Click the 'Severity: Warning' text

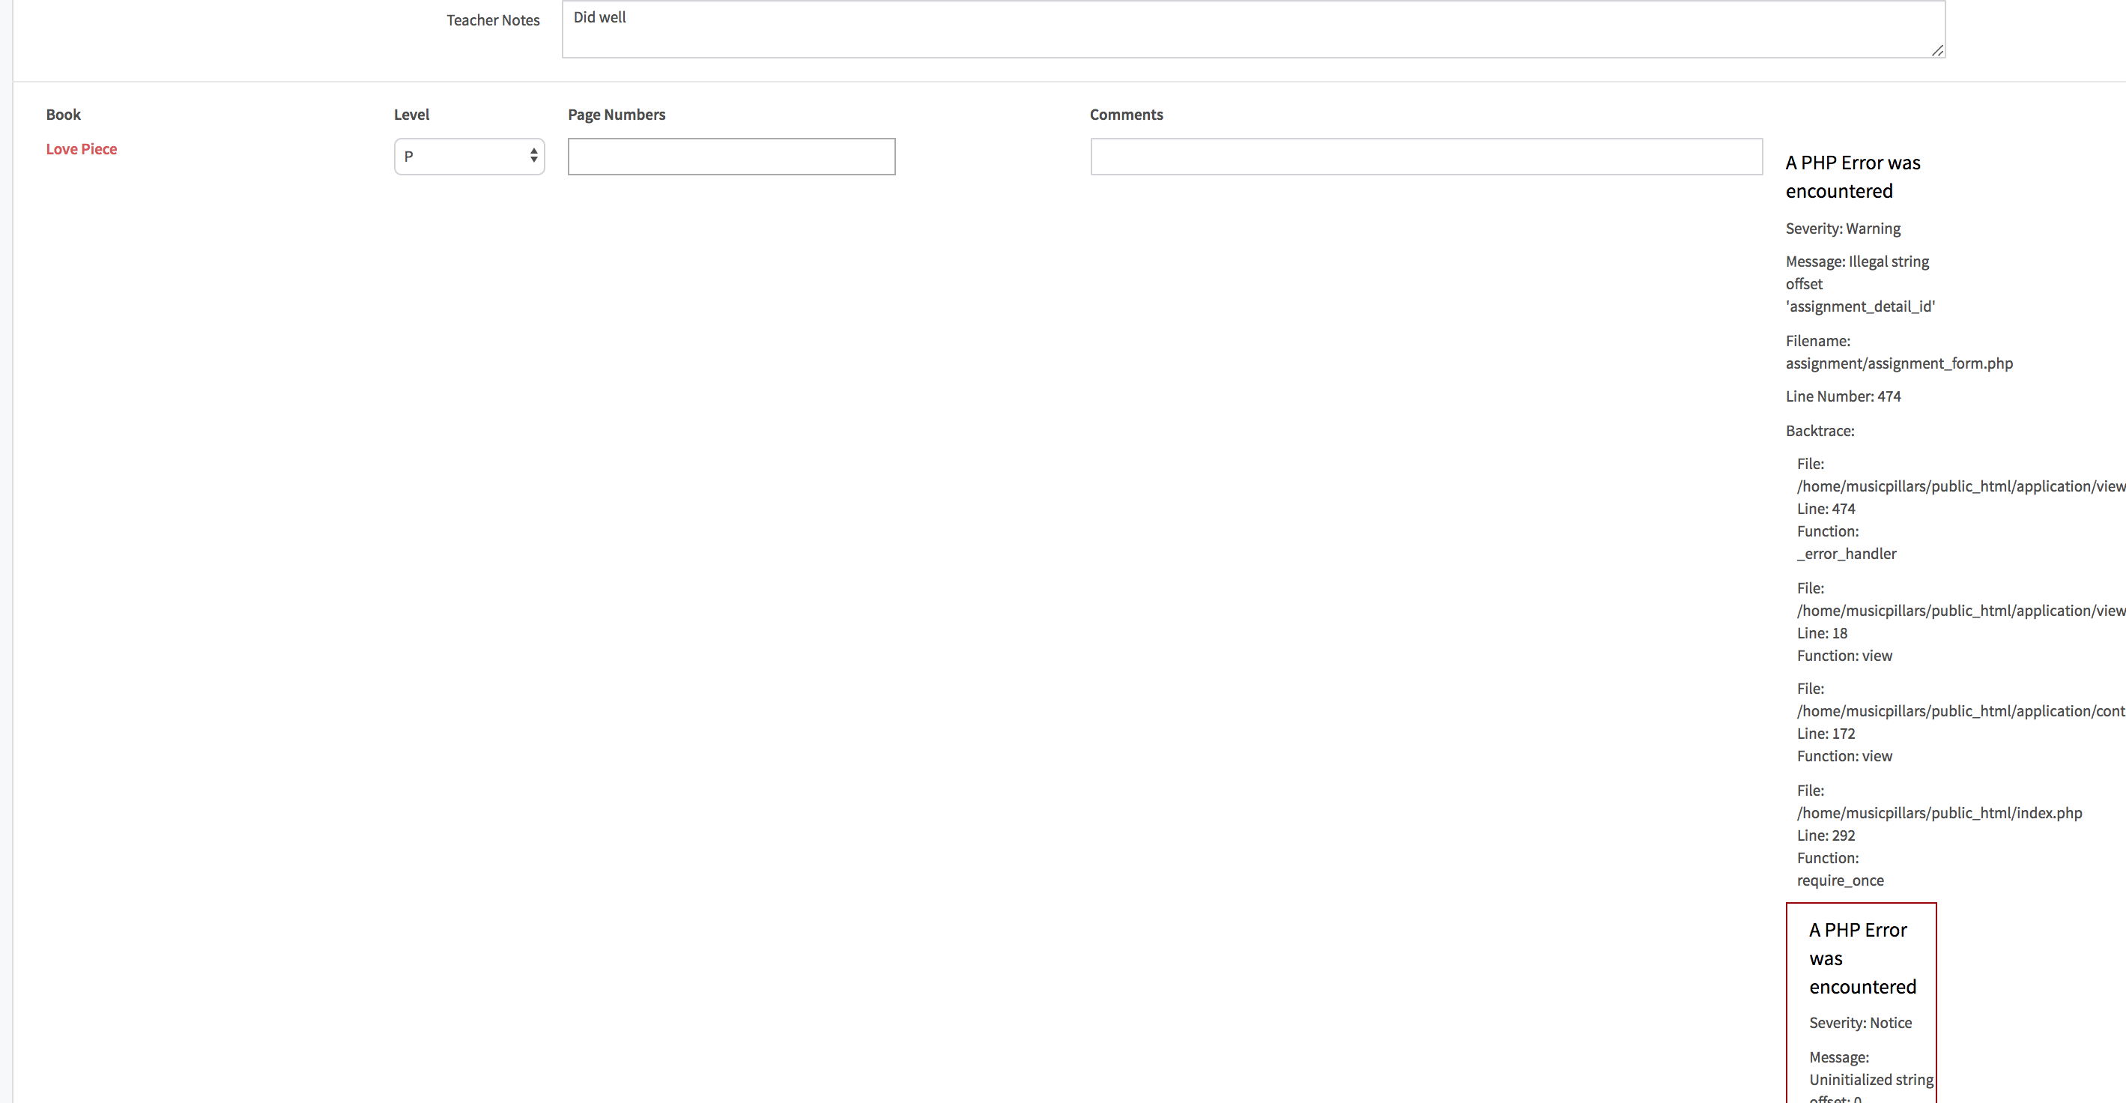1843,228
